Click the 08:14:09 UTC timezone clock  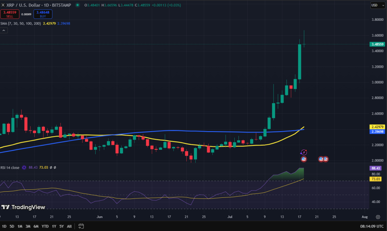[x=372, y=226]
